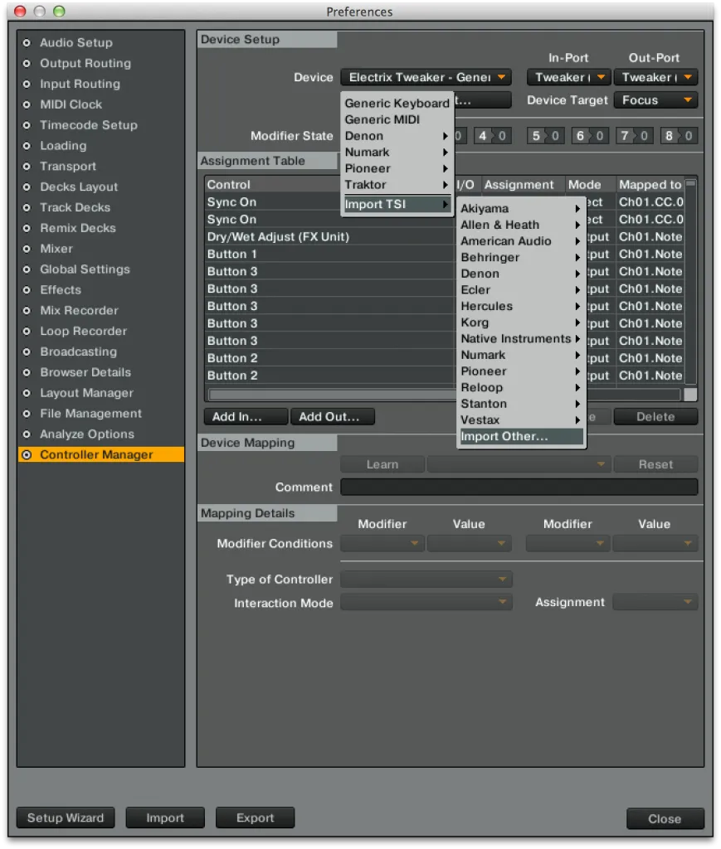The image size is (721, 849).
Task: Open Behringer mappings submenu
Action: click(x=521, y=257)
